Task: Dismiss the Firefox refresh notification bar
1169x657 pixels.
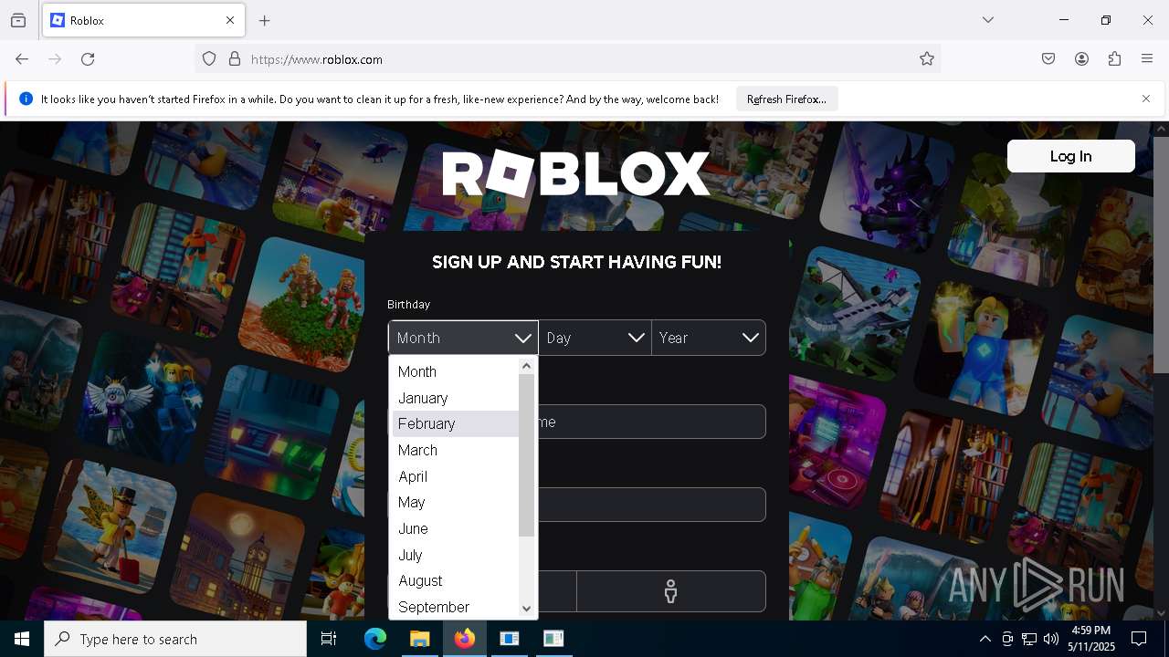Action: (1146, 99)
